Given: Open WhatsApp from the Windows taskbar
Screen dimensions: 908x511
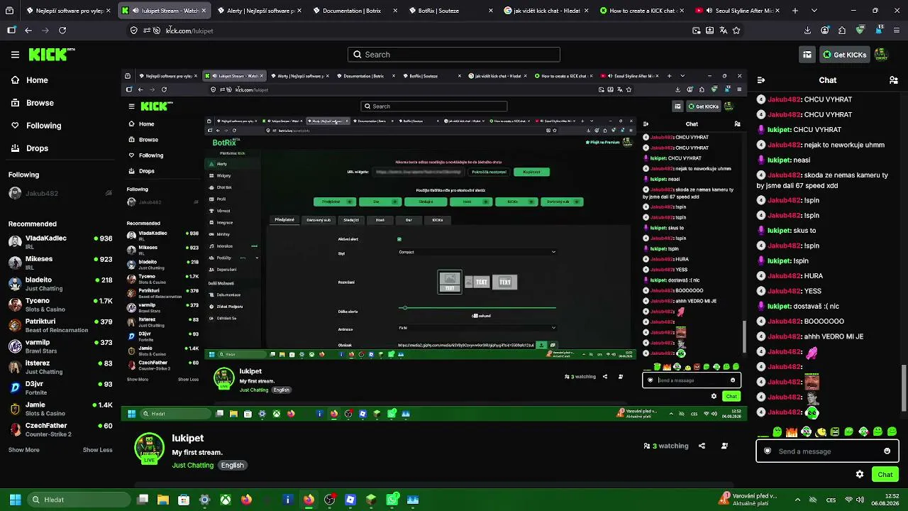Looking at the screenshot, I should click(x=392, y=500).
